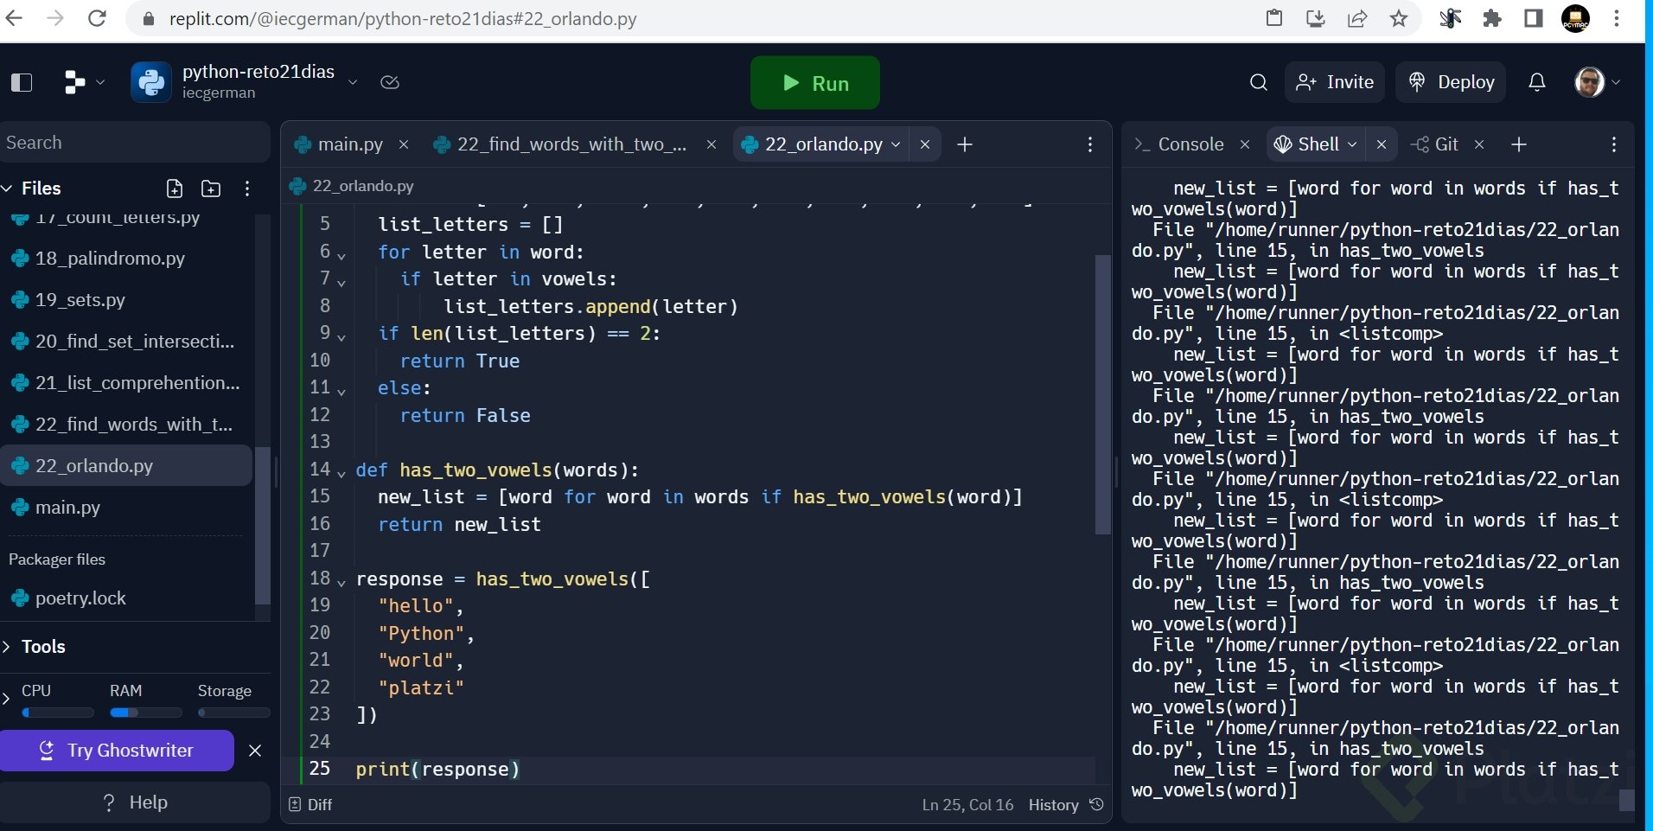
Task: Open the search magnifier icon
Action: click(1259, 82)
